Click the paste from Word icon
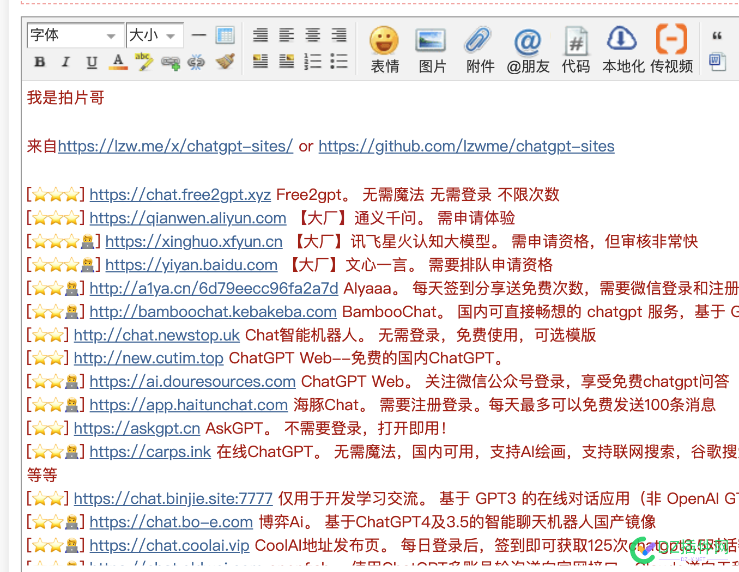The height and width of the screenshot is (572, 739). [x=717, y=61]
